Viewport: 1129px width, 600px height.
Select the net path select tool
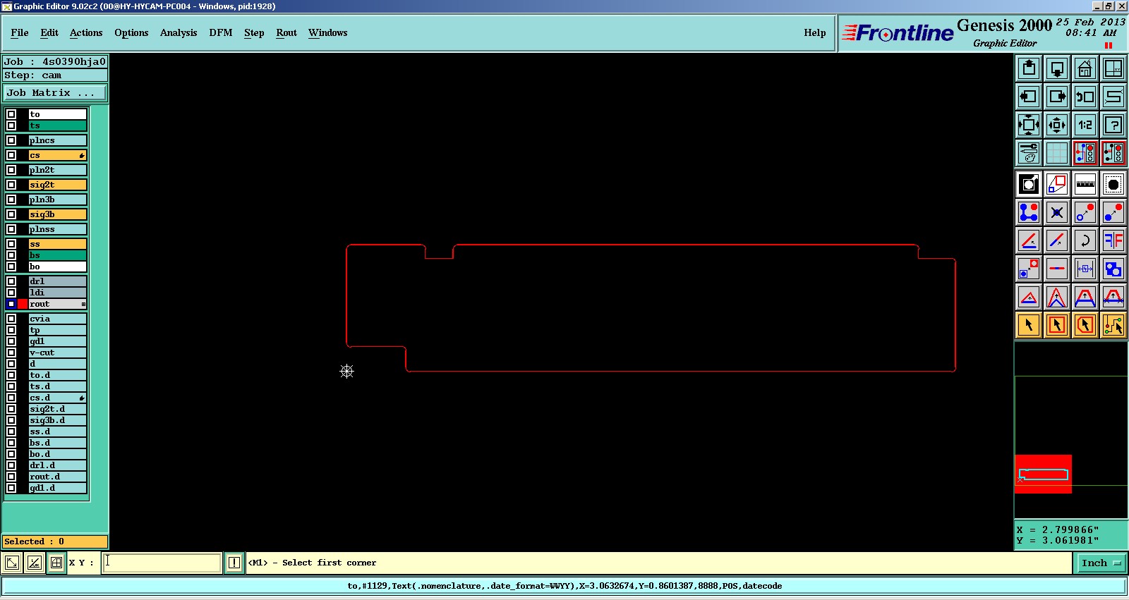click(1113, 325)
